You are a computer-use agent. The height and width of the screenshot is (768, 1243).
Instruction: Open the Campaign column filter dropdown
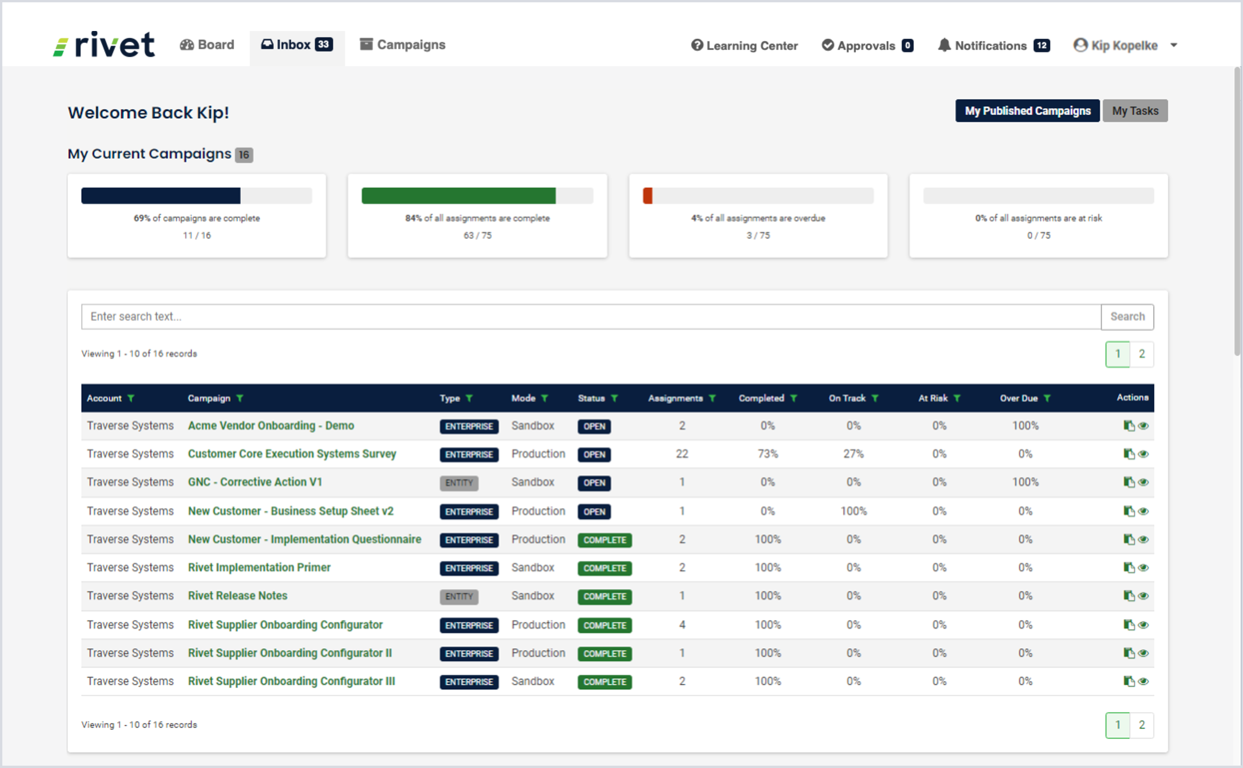pyautogui.click(x=241, y=399)
